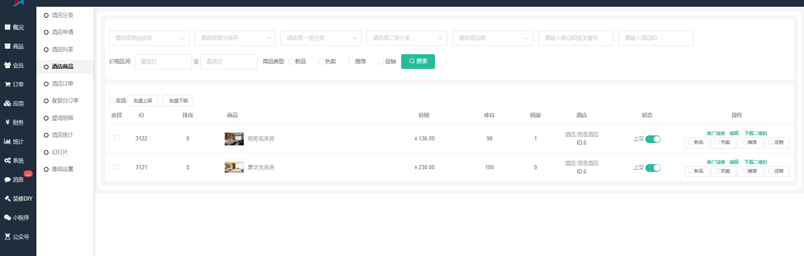The height and width of the screenshot is (256, 804).
Task: Select the row checkbox for product 3121
Action: [x=116, y=167]
